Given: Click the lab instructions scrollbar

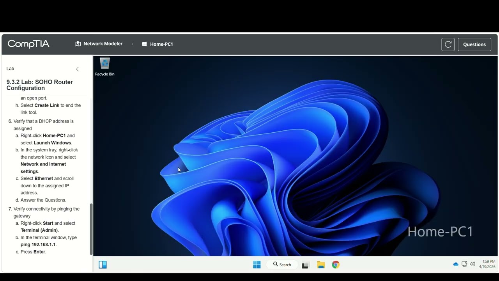Looking at the screenshot, I should click(x=91, y=229).
